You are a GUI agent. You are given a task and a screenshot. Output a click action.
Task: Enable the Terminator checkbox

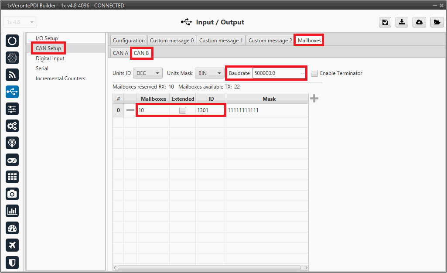pos(314,73)
